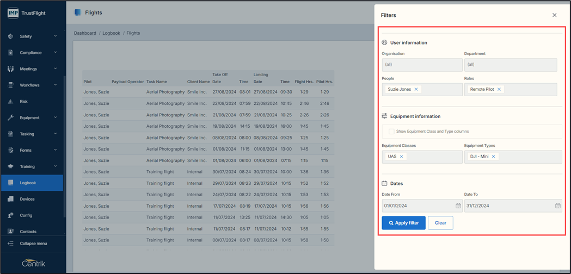This screenshot has width=571, height=274.
Task: Expand the Compliance menu chevron
Action: (55, 53)
